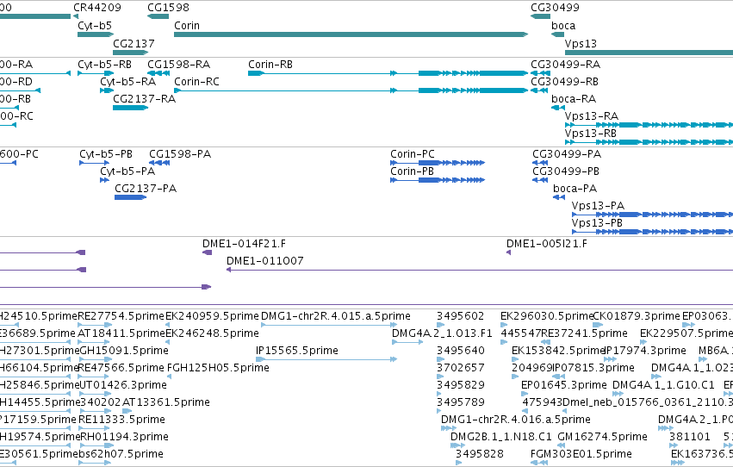Select the 3495640 EST feature
The width and height of the screenshot is (733, 467).
440,359
